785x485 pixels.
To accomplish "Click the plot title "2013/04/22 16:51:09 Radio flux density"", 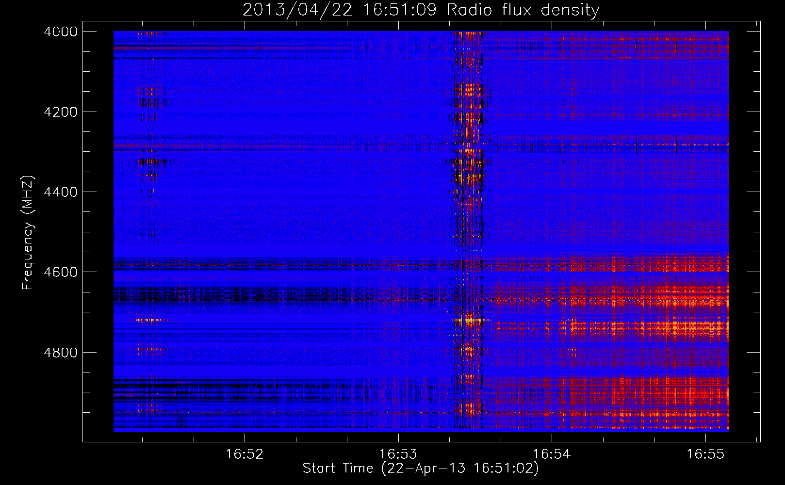I will tap(421, 10).
